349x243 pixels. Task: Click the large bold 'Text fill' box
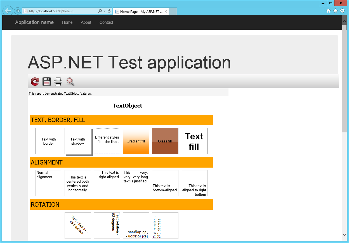click(x=194, y=141)
